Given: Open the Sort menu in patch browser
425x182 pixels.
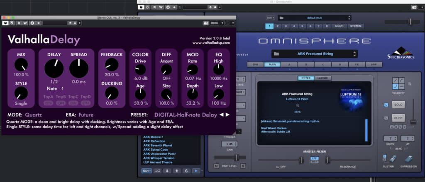Looking at the screenshot, I should coord(147,171).
